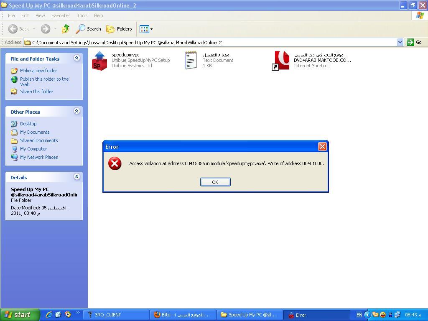
Task: Expand Quick Launch overflow chevron
Action: click(78, 313)
